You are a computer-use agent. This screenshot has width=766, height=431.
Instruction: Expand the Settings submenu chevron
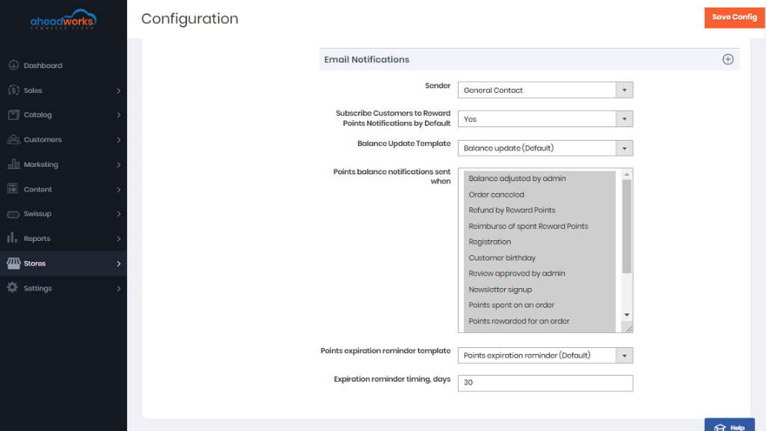119,288
